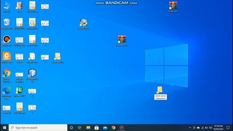
Task: Open File Explorer from the taskbar
Action: point(88,128)
